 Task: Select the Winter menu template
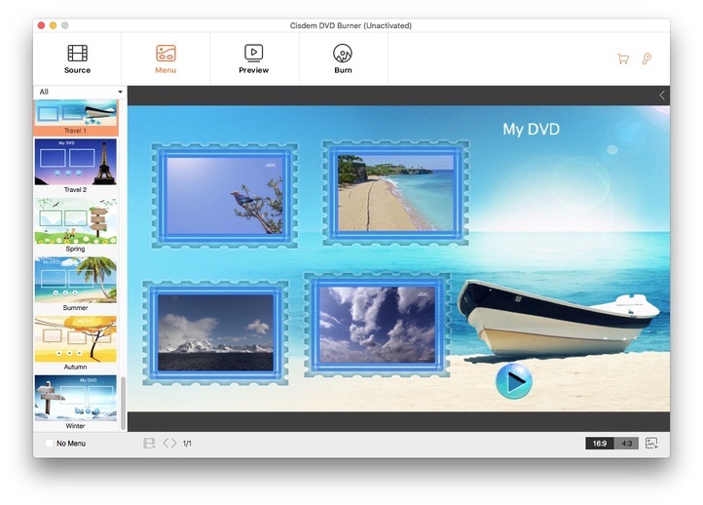[75, 398]
